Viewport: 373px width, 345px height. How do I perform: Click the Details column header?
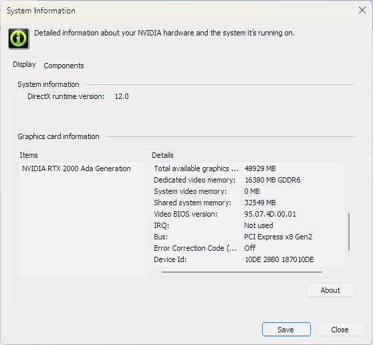click(x=162, y=155)
